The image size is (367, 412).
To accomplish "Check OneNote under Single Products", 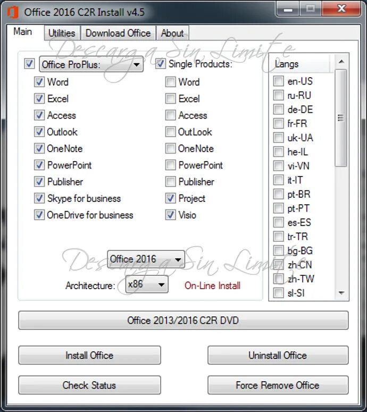I will coord(170,148).
